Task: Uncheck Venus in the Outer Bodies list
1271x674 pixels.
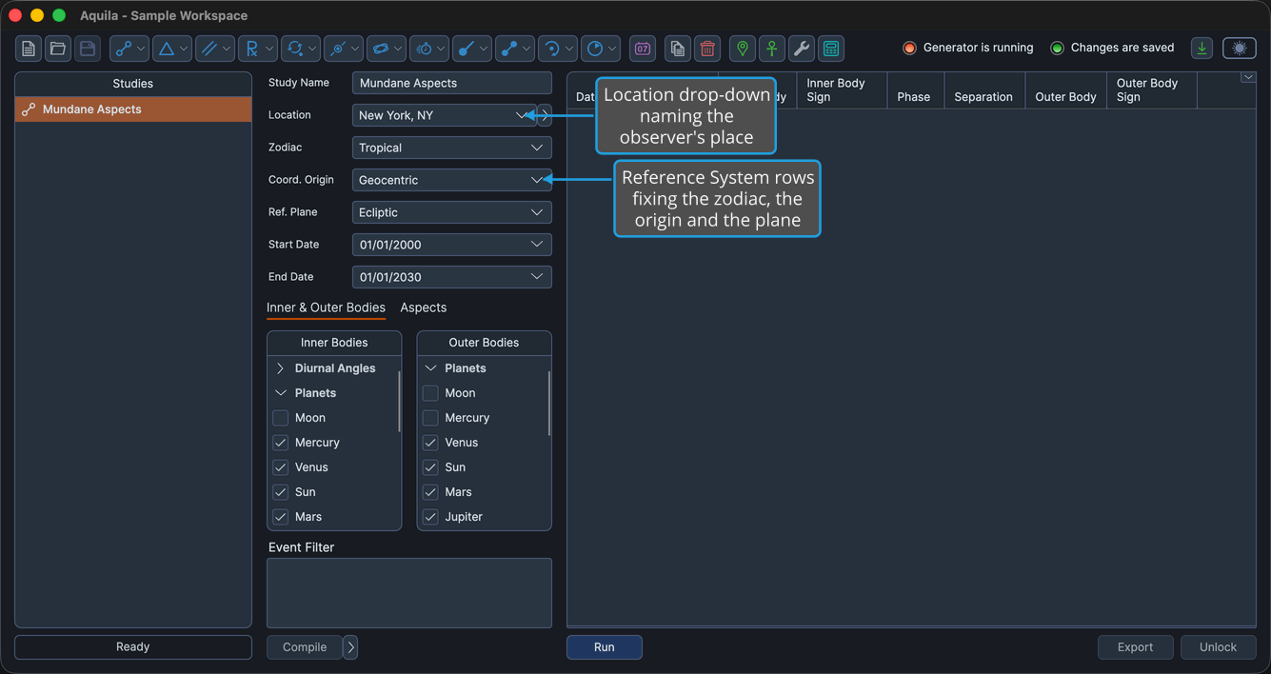Action: pyautogui.click(x=430, y=443)
